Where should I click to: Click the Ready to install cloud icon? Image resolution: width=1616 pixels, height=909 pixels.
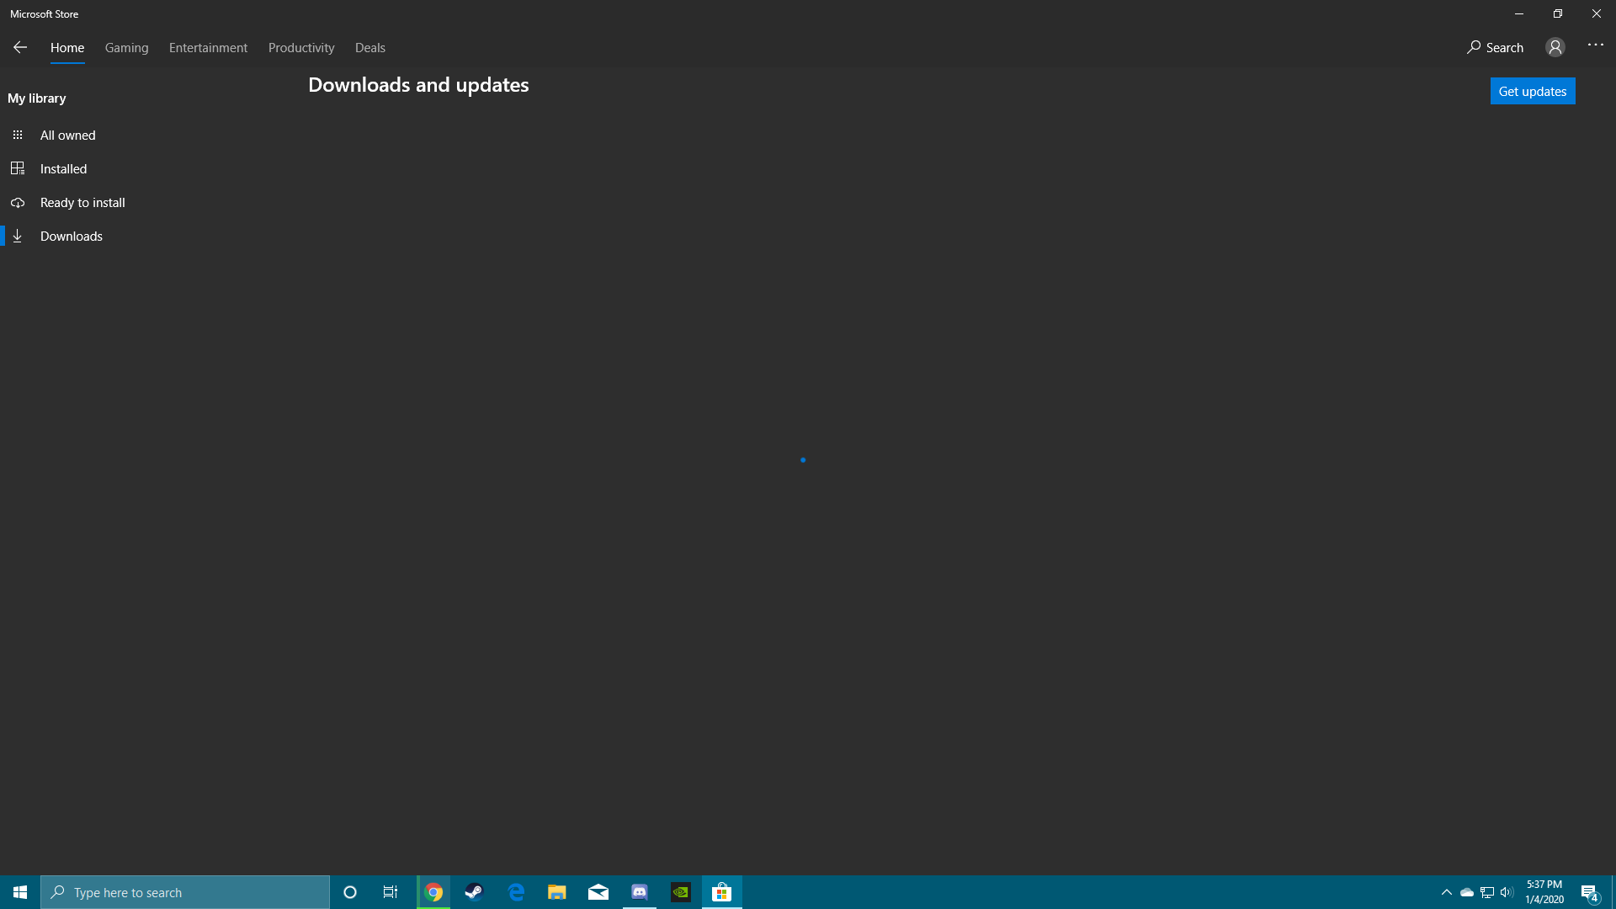point(18,203)
